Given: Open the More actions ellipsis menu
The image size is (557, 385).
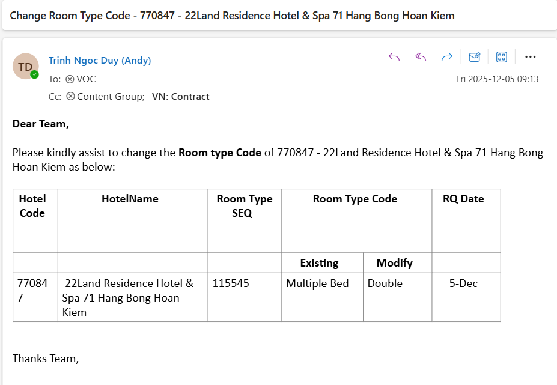Looking at the screenshot, I should pos(530,57).
